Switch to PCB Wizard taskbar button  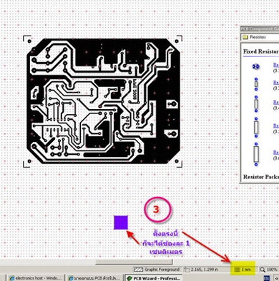153,278
